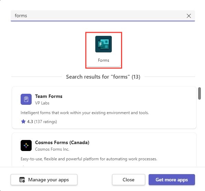Open the 4.3 (137 ratings) text
Screen dimensions: 205x191
tap(42, 122)
